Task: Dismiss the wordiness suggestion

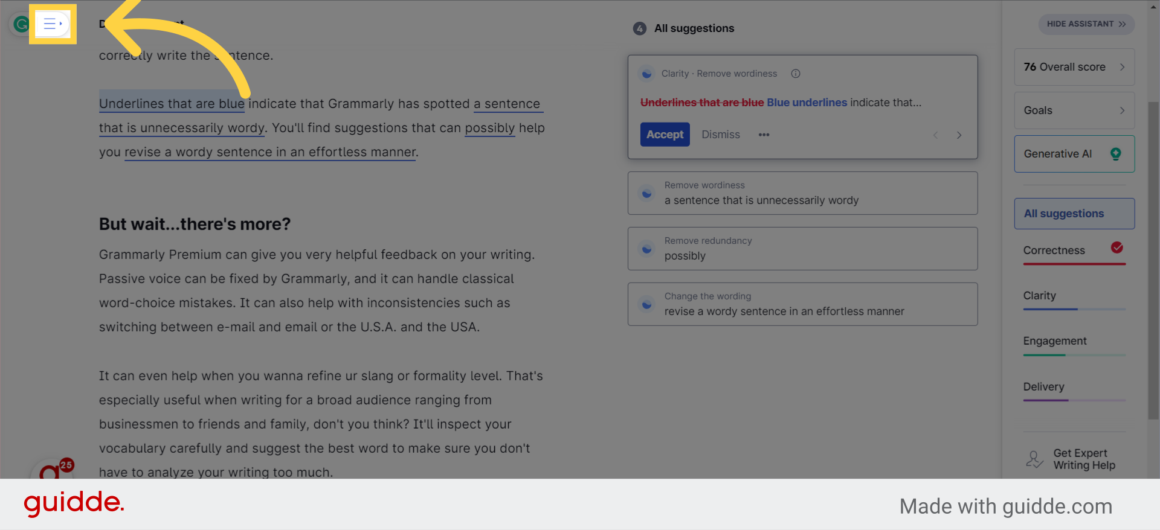Action: 720,135
